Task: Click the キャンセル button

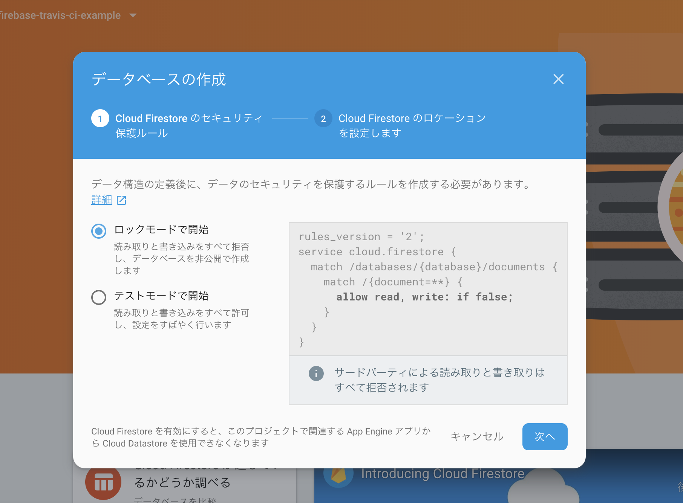Action: [477, 436]
